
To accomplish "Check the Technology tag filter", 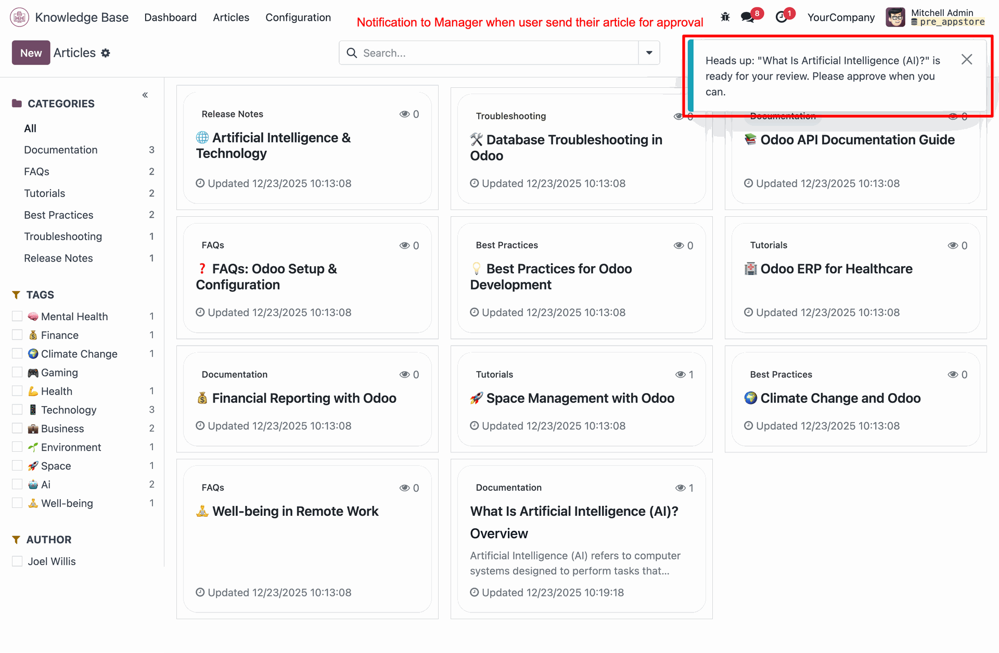I will (17, 410).
